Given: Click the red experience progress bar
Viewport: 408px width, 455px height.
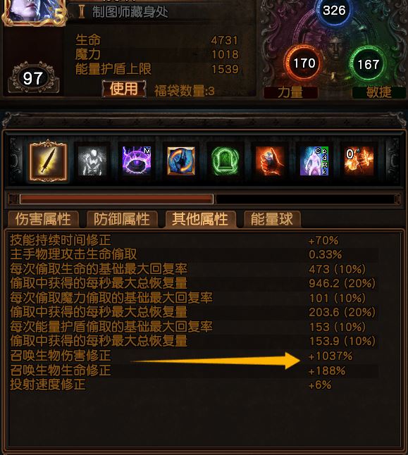Looking at the screenshot, I should 117,199.
